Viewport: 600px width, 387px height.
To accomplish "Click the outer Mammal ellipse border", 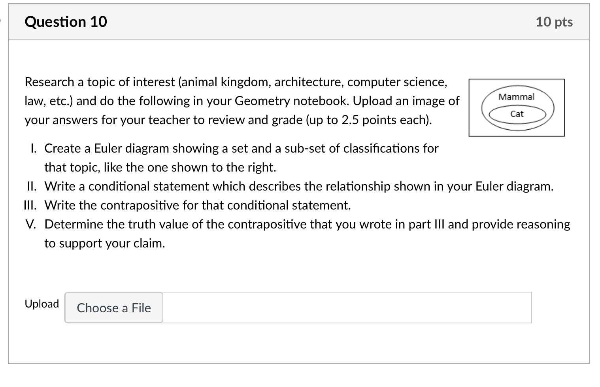I will point(554,108).
